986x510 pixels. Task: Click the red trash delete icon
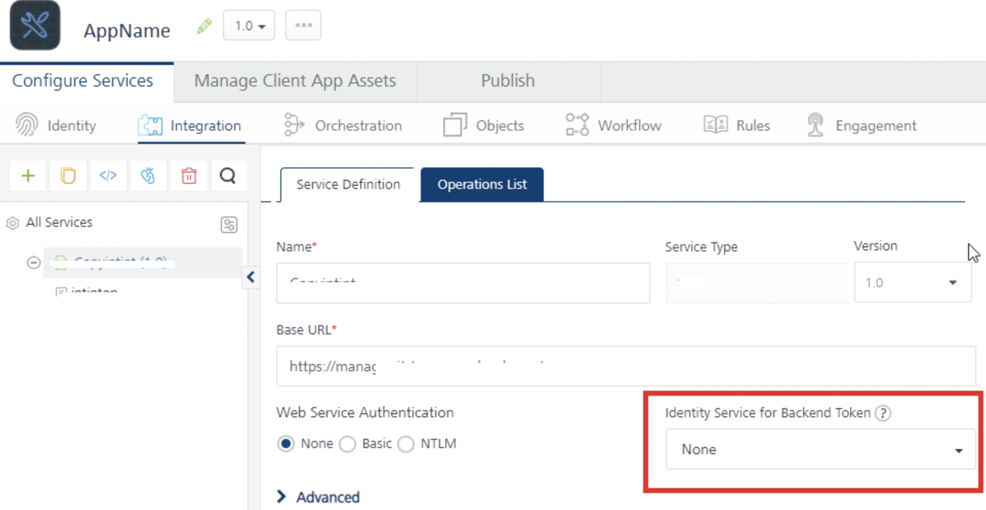tap(189, 176)
